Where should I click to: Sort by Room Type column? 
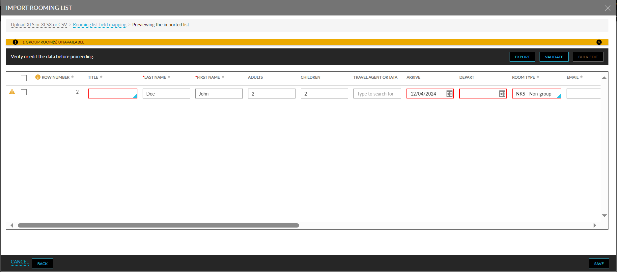click(x=538, y=77)
